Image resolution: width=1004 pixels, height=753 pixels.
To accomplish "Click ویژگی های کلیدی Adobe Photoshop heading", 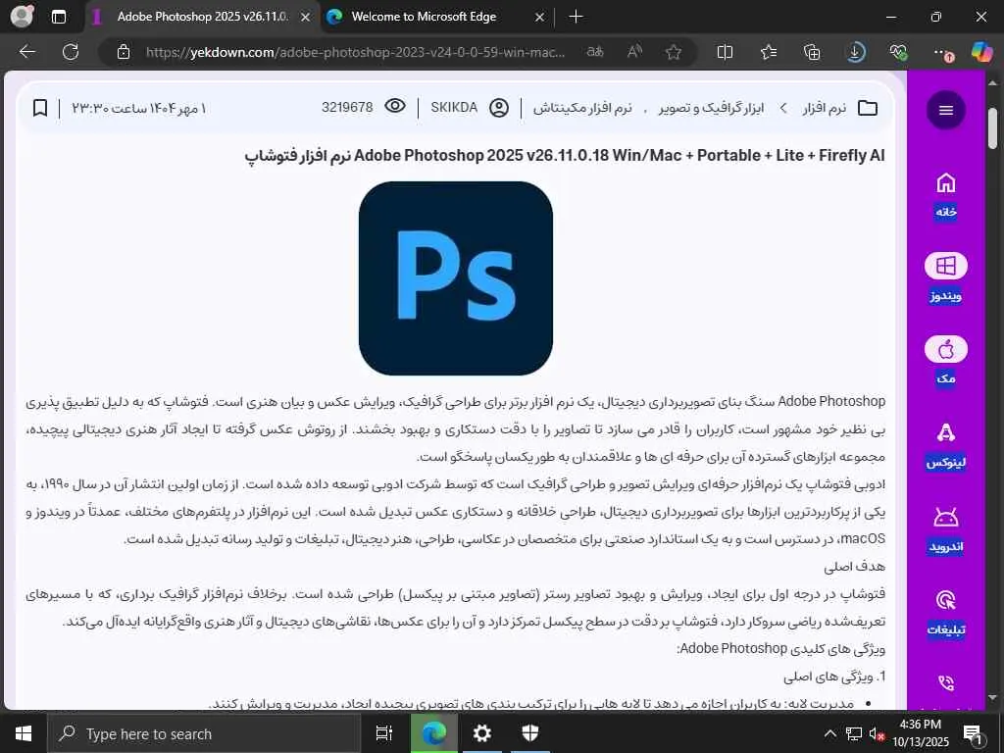I will (x=780, y=649).
